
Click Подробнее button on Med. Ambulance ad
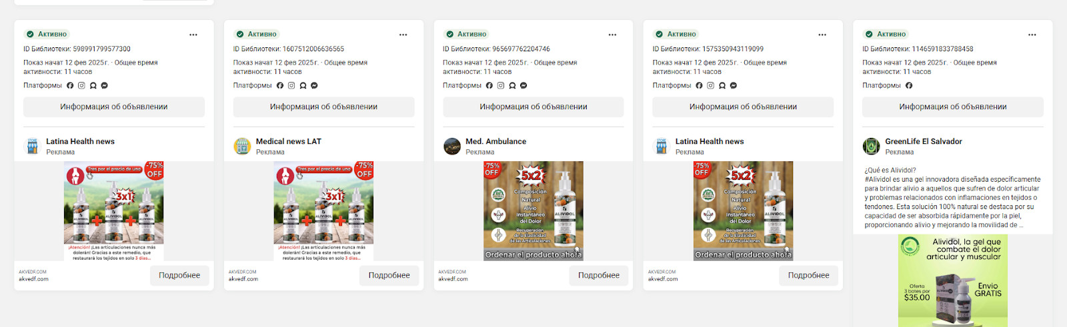(599, 276)
